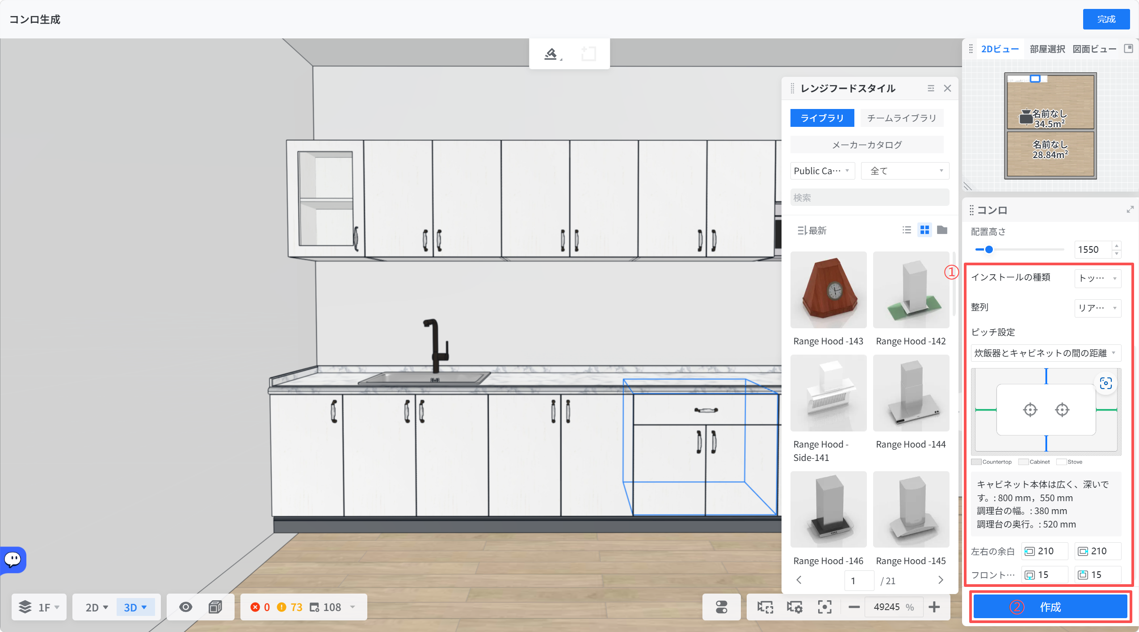Select the Range Hood -Side-141 thumbnail

tap(828, 393)
